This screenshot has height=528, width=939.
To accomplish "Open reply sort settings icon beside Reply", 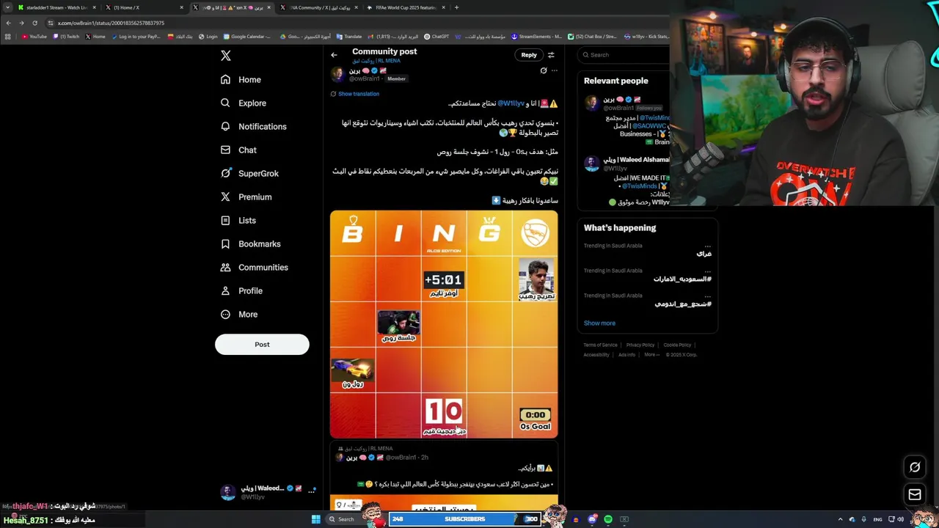I will [x=551, y=54].
